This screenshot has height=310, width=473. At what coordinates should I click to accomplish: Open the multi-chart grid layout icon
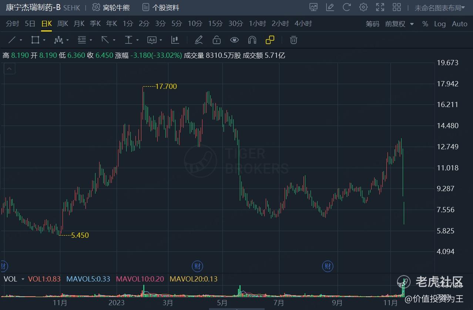397,7
